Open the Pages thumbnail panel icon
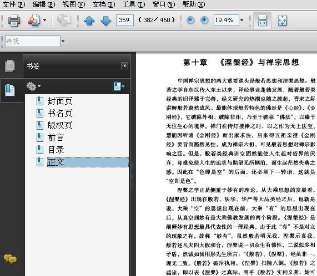 [10, 66]
